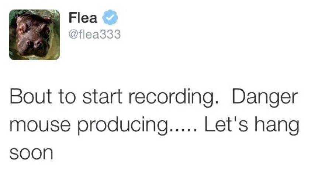
Task: Click the word "Let's" in the tweet
Action: coord(226,124)
